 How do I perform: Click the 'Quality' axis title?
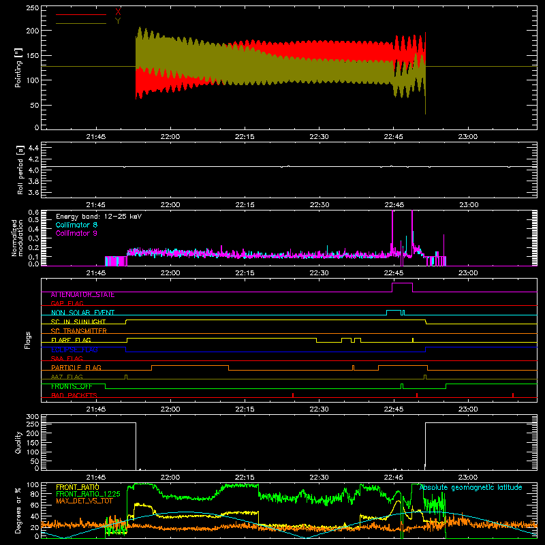(x=18, y=443)
